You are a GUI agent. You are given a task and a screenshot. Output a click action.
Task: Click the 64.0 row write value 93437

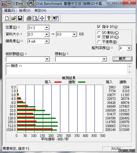coord(111,114)
